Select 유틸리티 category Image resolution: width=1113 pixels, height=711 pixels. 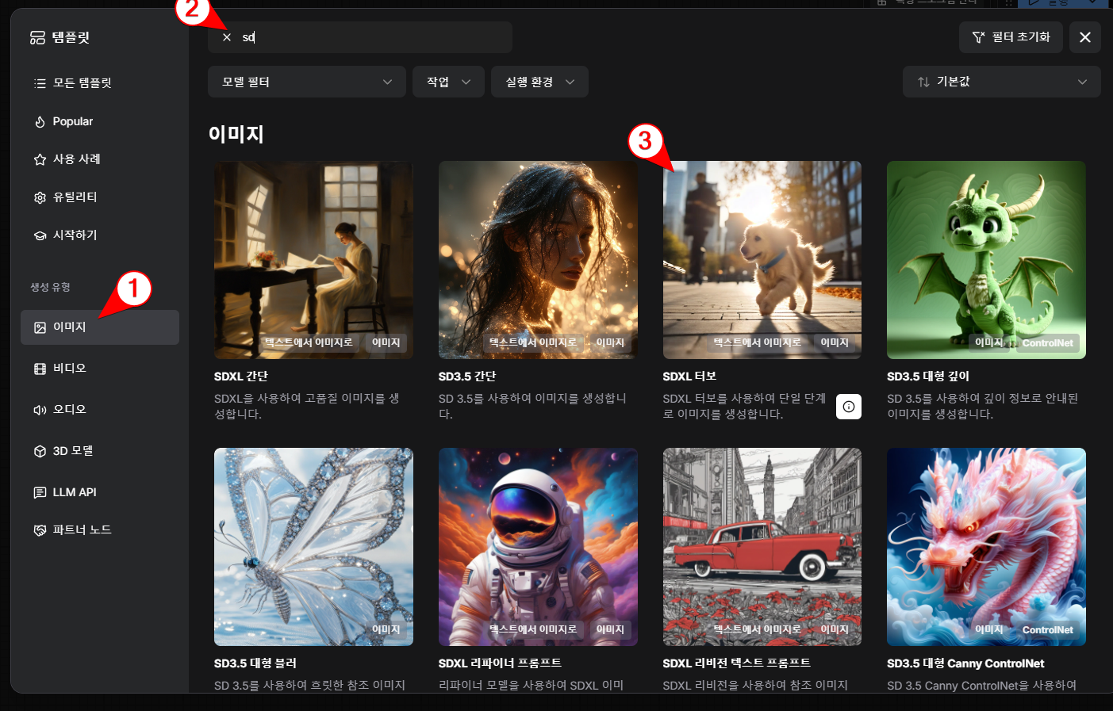tap(75, 197)
